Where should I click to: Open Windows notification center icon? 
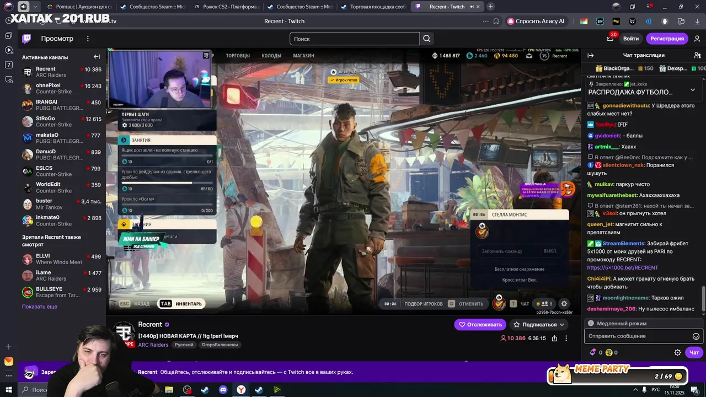point(694,390)
